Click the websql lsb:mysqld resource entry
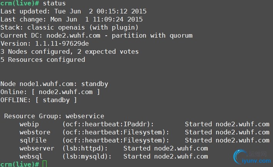The width and height of the screenshot is (273, 167). click(114, 156)
